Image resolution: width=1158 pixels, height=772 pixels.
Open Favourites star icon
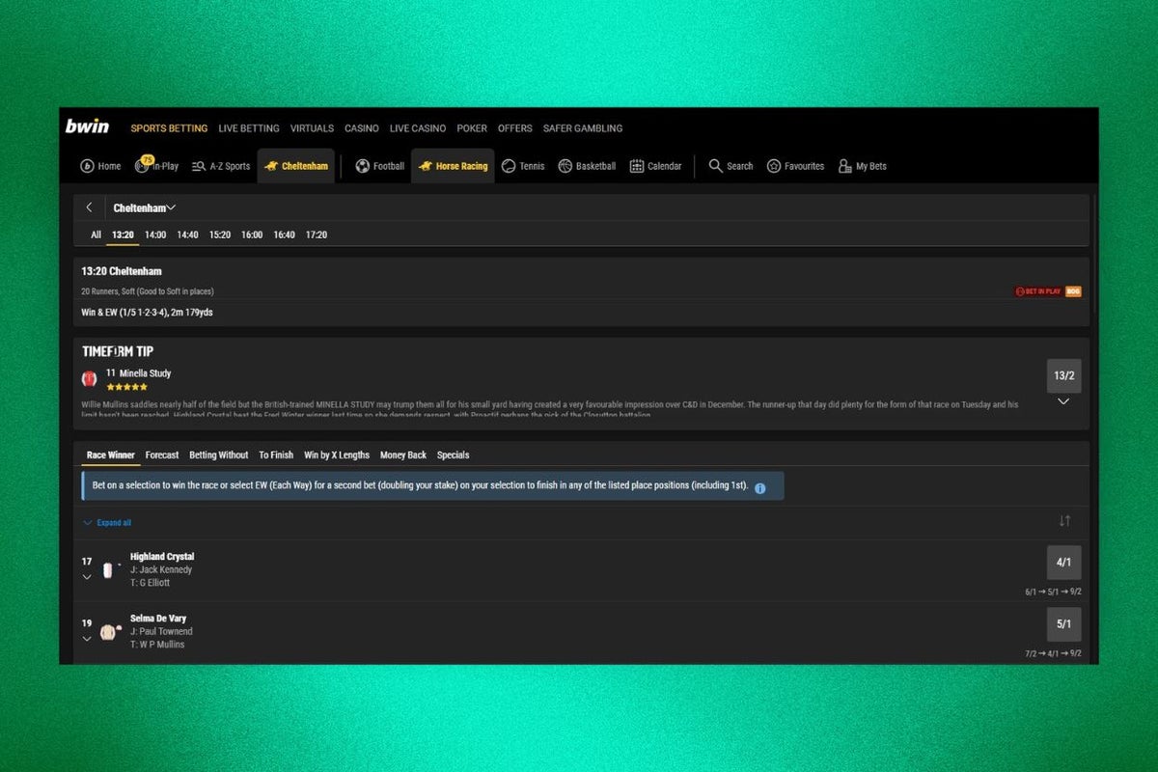774,166
